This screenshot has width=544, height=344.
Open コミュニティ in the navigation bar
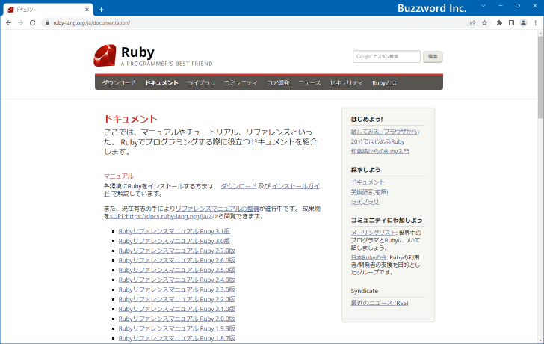(x=241, y=82)
